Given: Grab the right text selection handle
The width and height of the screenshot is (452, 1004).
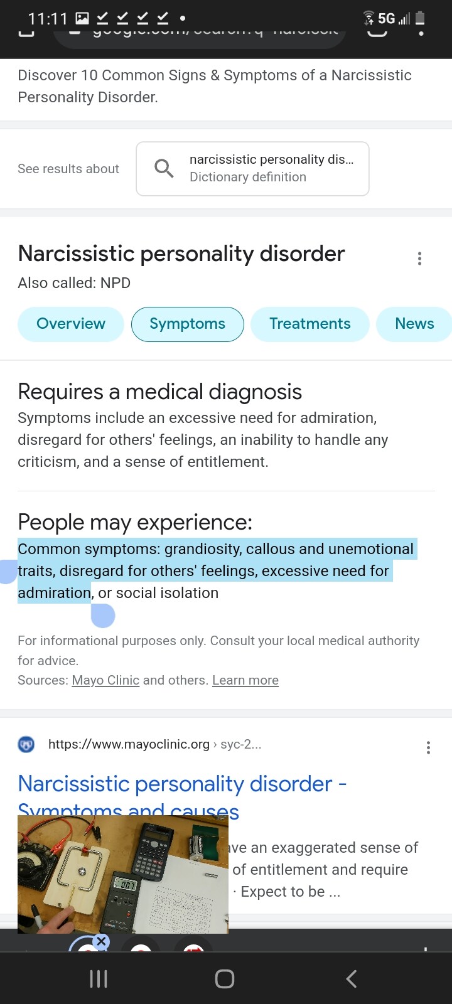Looking at the screenshot, I should (x=103, y=616).
